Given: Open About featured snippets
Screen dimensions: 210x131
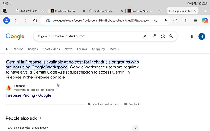Looking at the screenshot, I should (103, 104).
